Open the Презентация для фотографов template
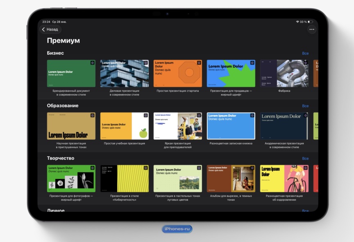Screen dimensions: 354x242 point(71,179)
